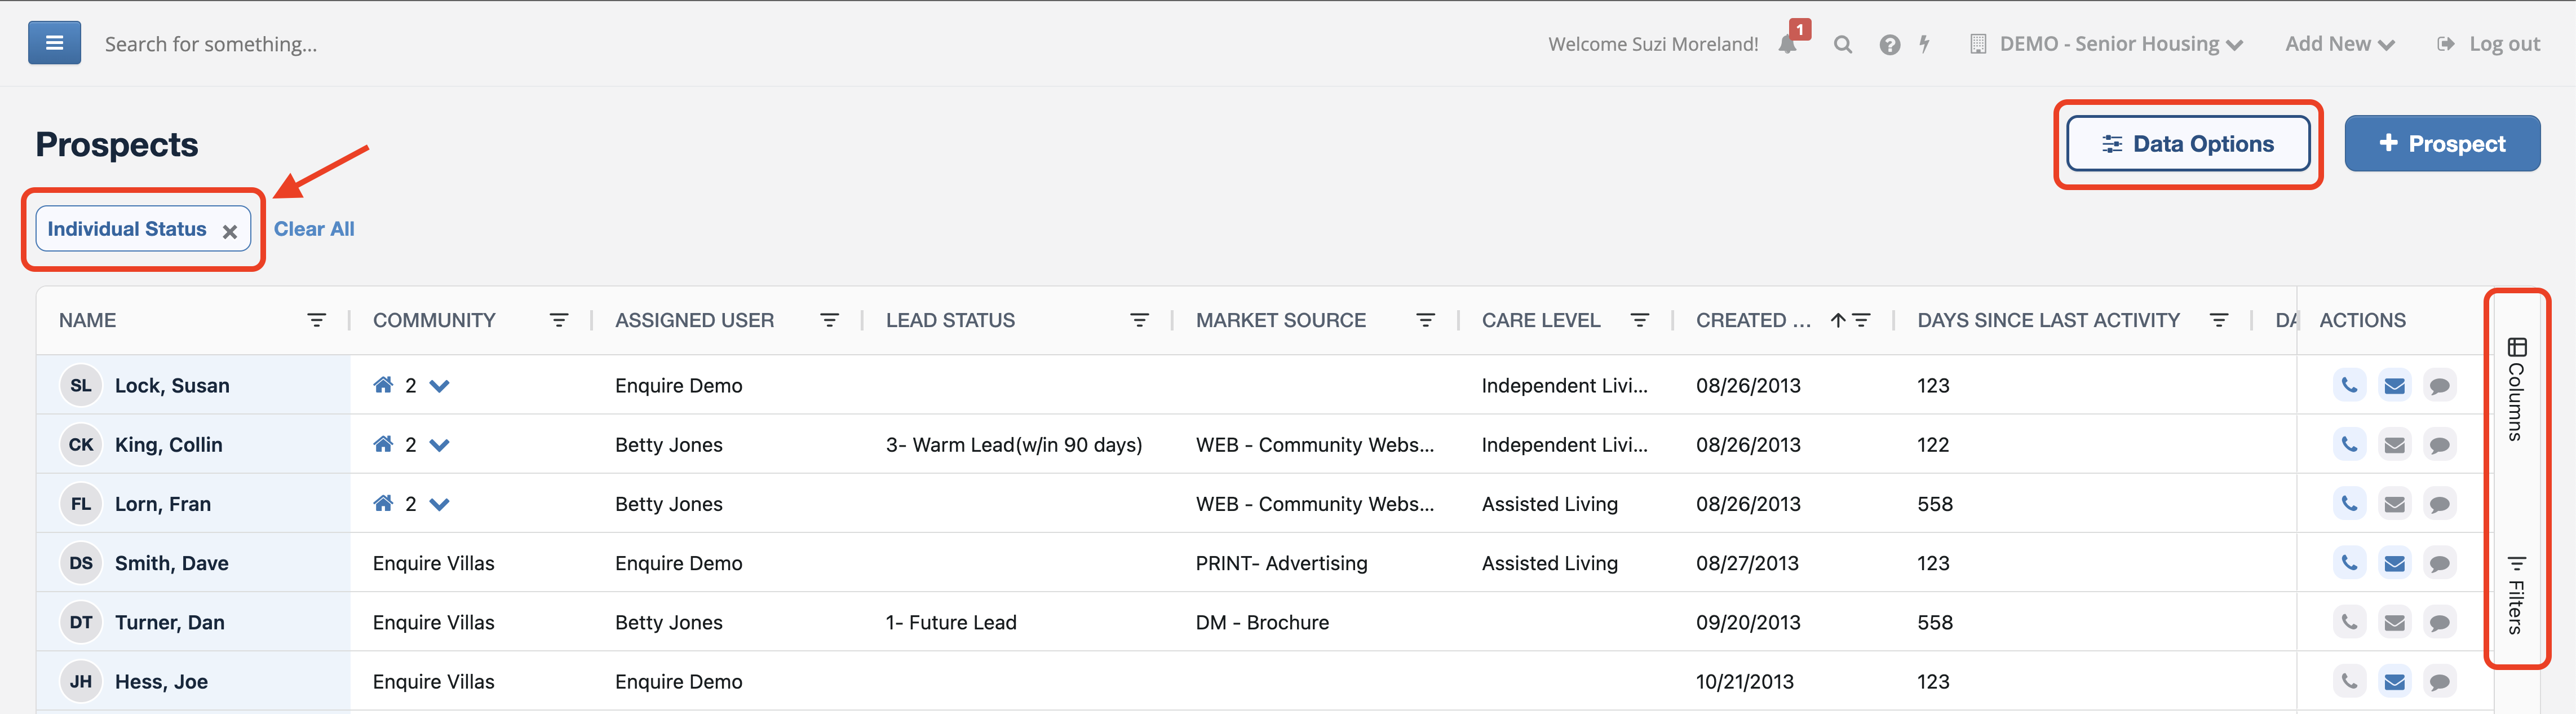The image size is (2576, 714).
Task: Click the Search for something field
Action: tap(211, 44)
